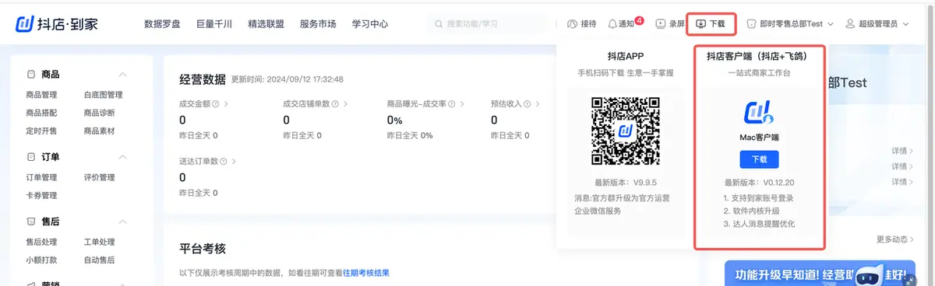The height and width of the screenshot is (286, 935).
Task: Expand the 送达订单数 details arrow
Action: coord(233,161)
